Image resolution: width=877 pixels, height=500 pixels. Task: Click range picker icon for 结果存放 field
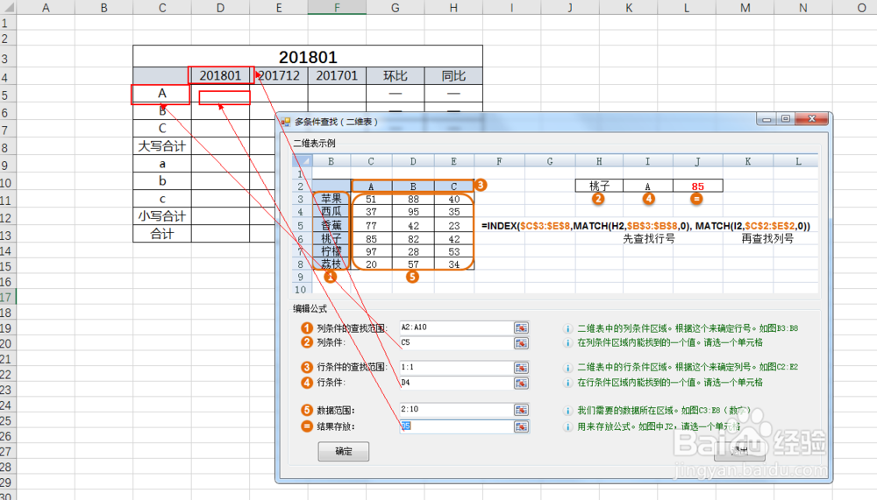point(521,426)
